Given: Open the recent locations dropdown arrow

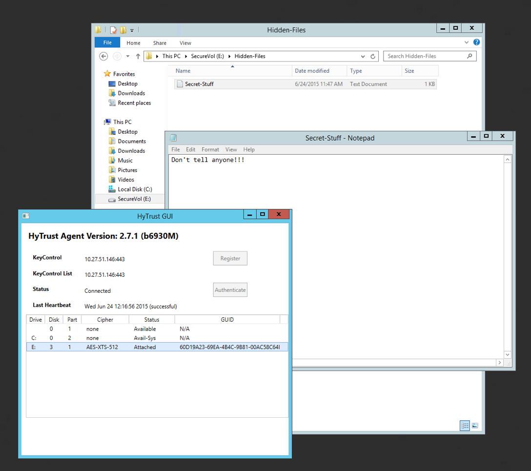Looking at the screenshot, I should coord(128,56).
